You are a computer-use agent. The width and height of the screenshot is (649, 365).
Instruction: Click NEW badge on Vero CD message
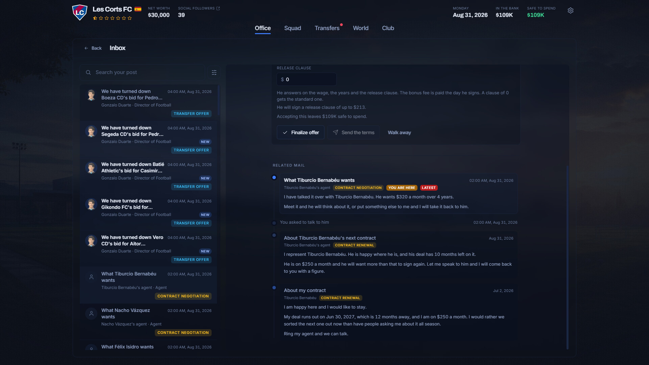pos(205,251)
